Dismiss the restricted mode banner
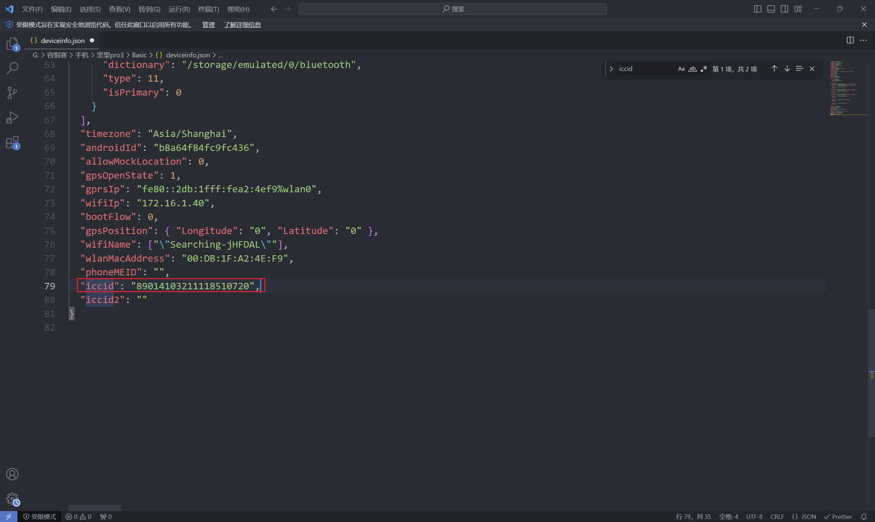The width and height of the screenshot is (875, 522). 864,25
